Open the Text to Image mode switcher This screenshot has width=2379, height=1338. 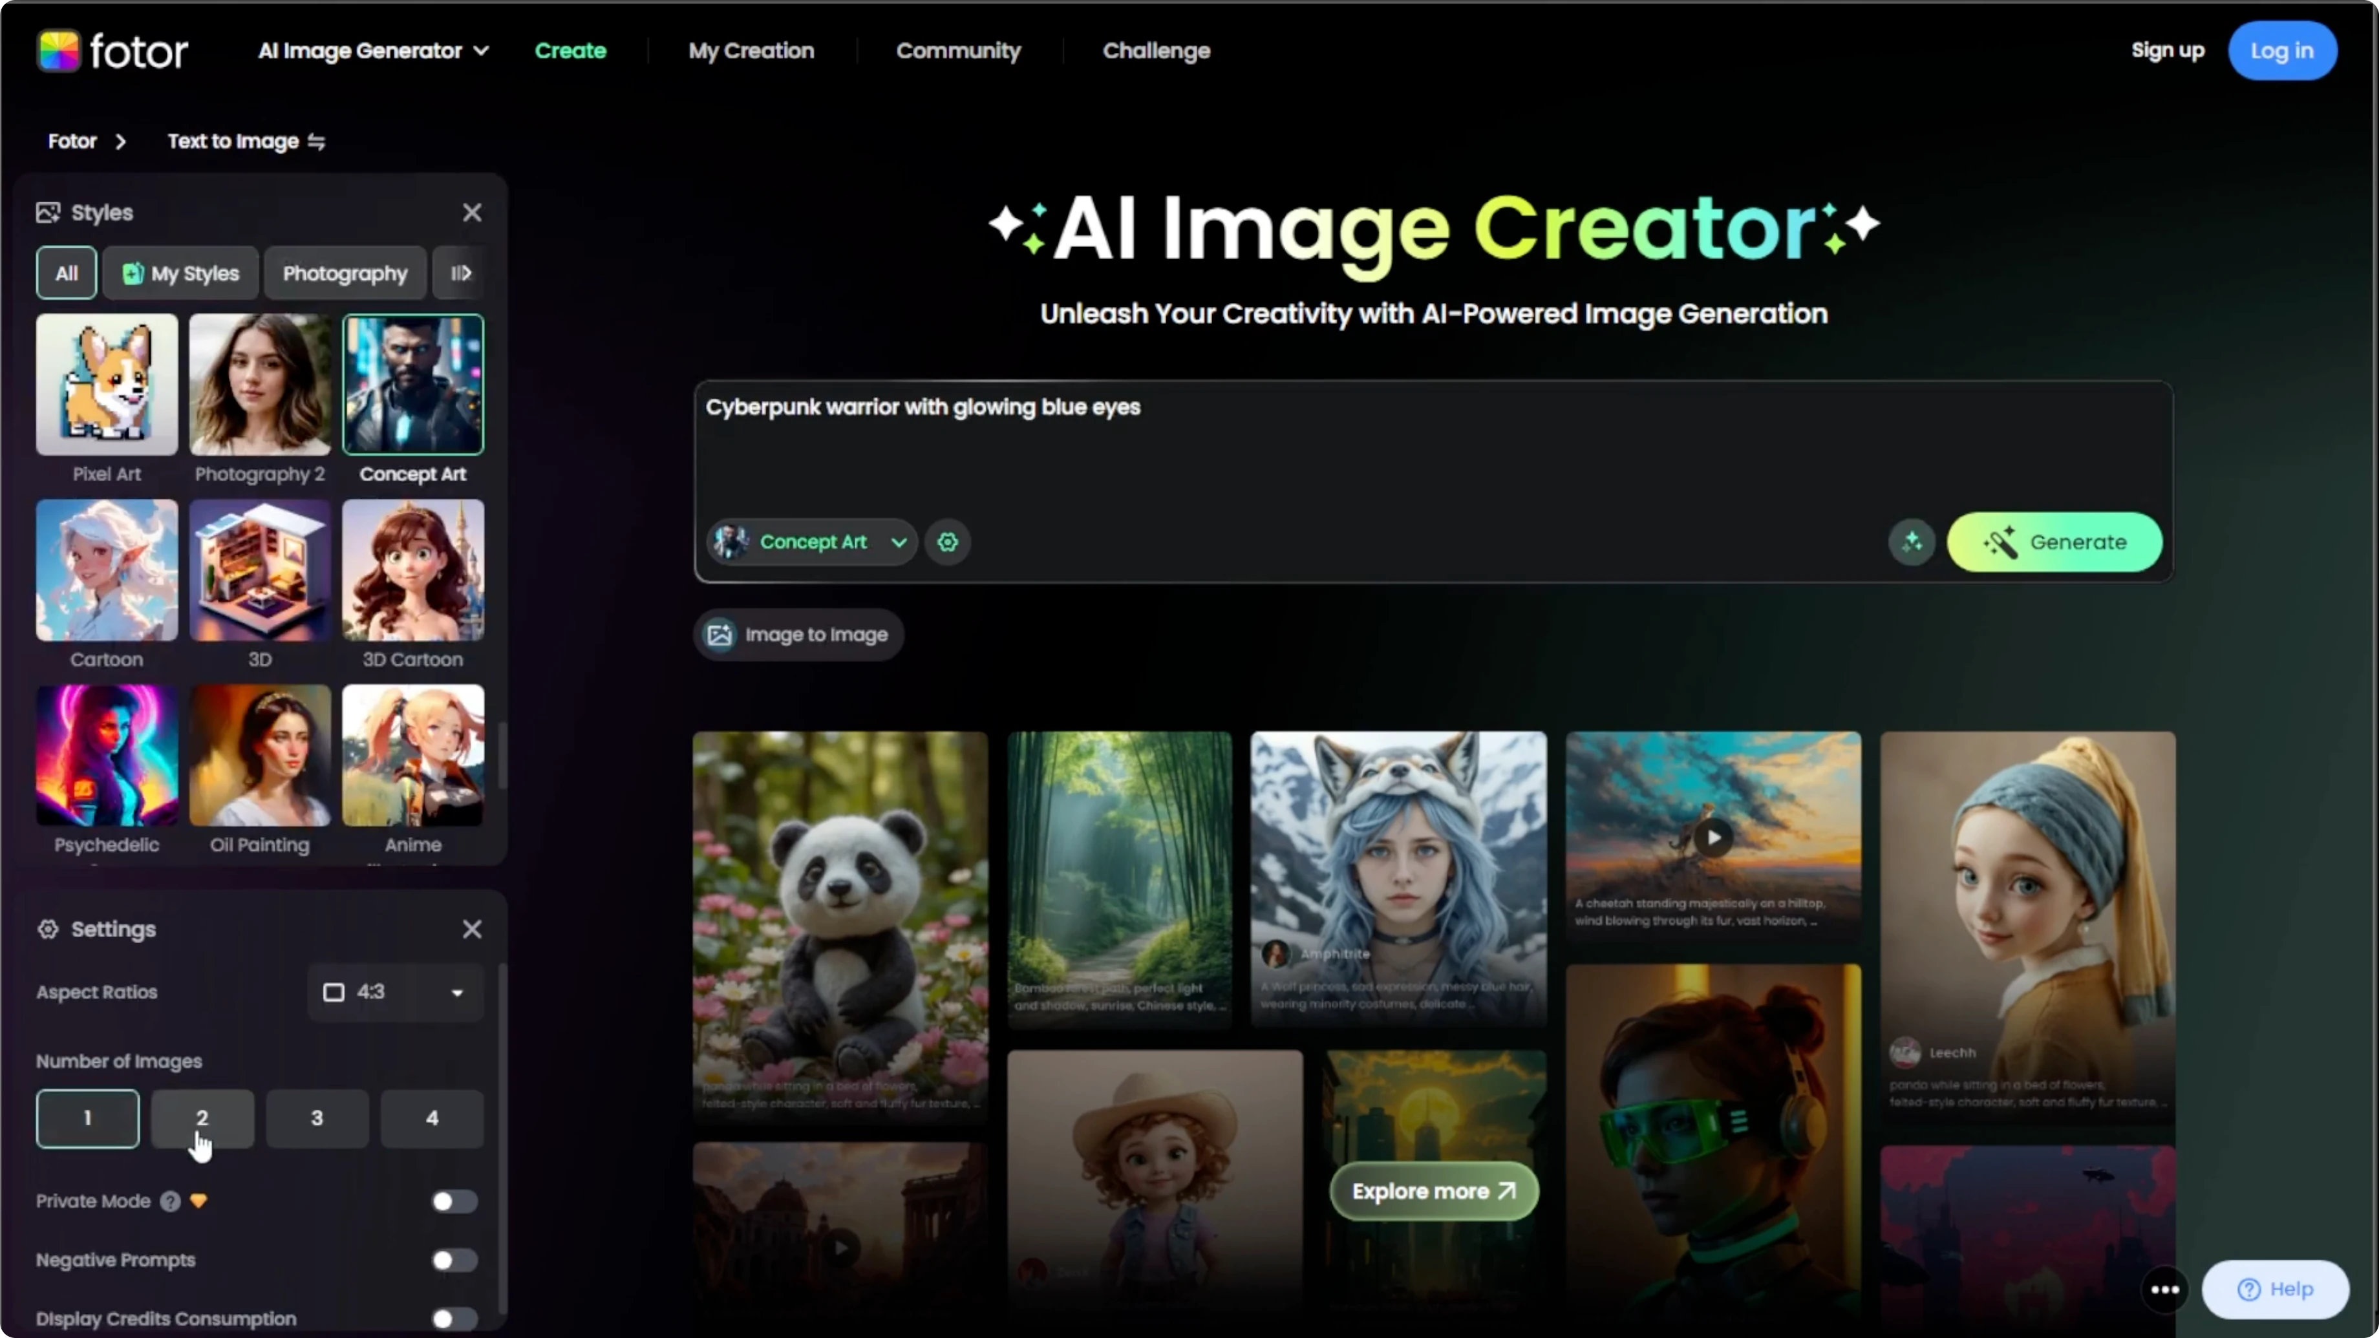tap(246, 142)
